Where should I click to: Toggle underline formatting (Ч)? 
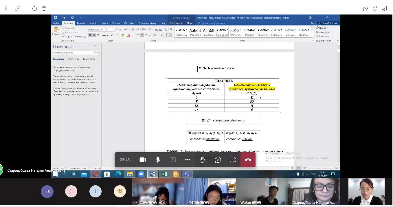tap(98, 35)
